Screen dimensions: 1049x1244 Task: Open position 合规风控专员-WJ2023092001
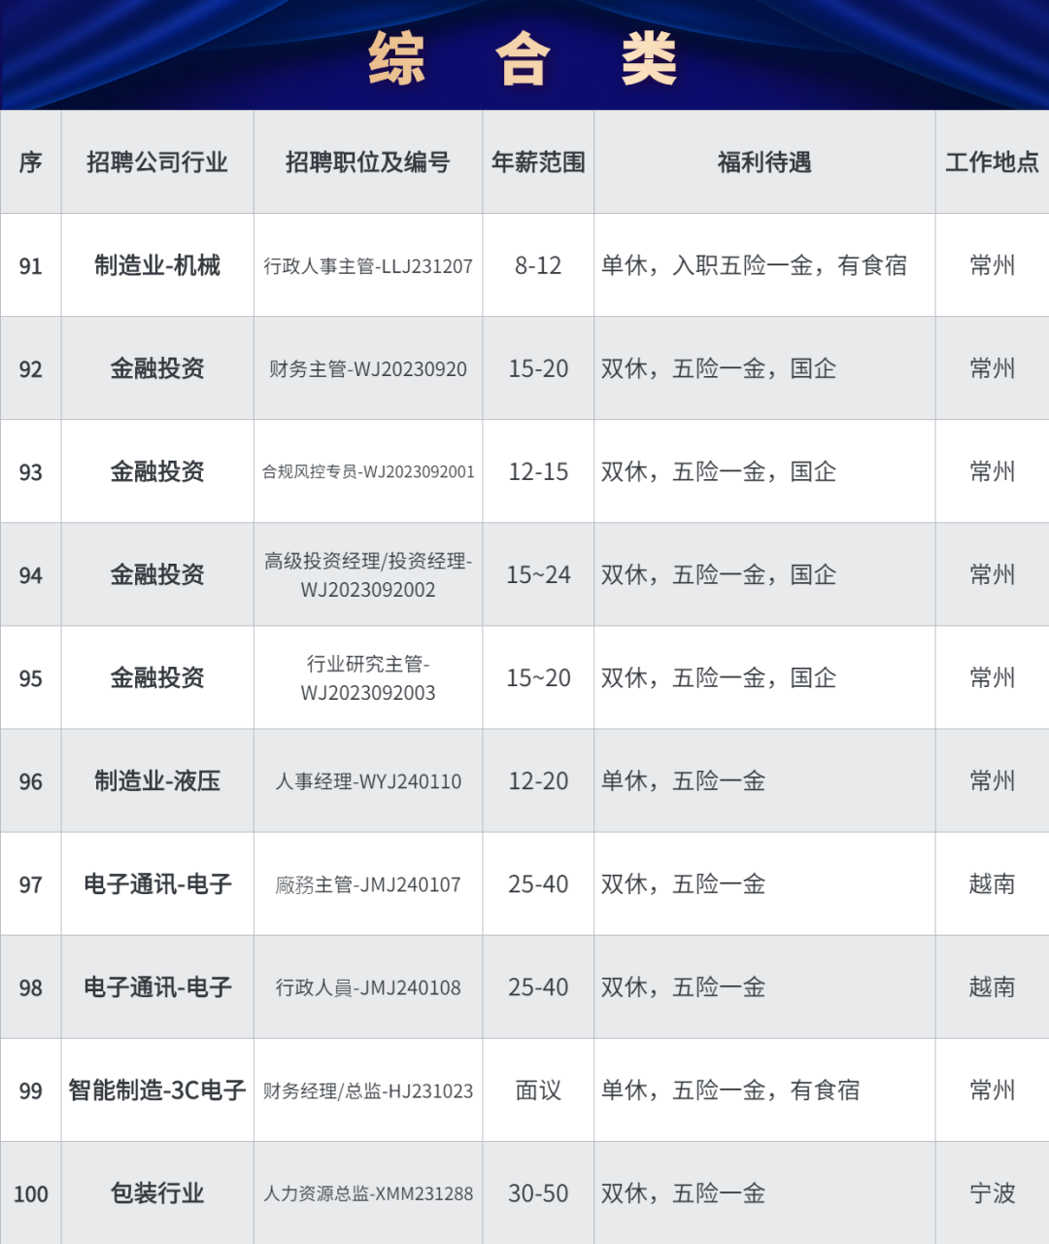coord(368,472)
